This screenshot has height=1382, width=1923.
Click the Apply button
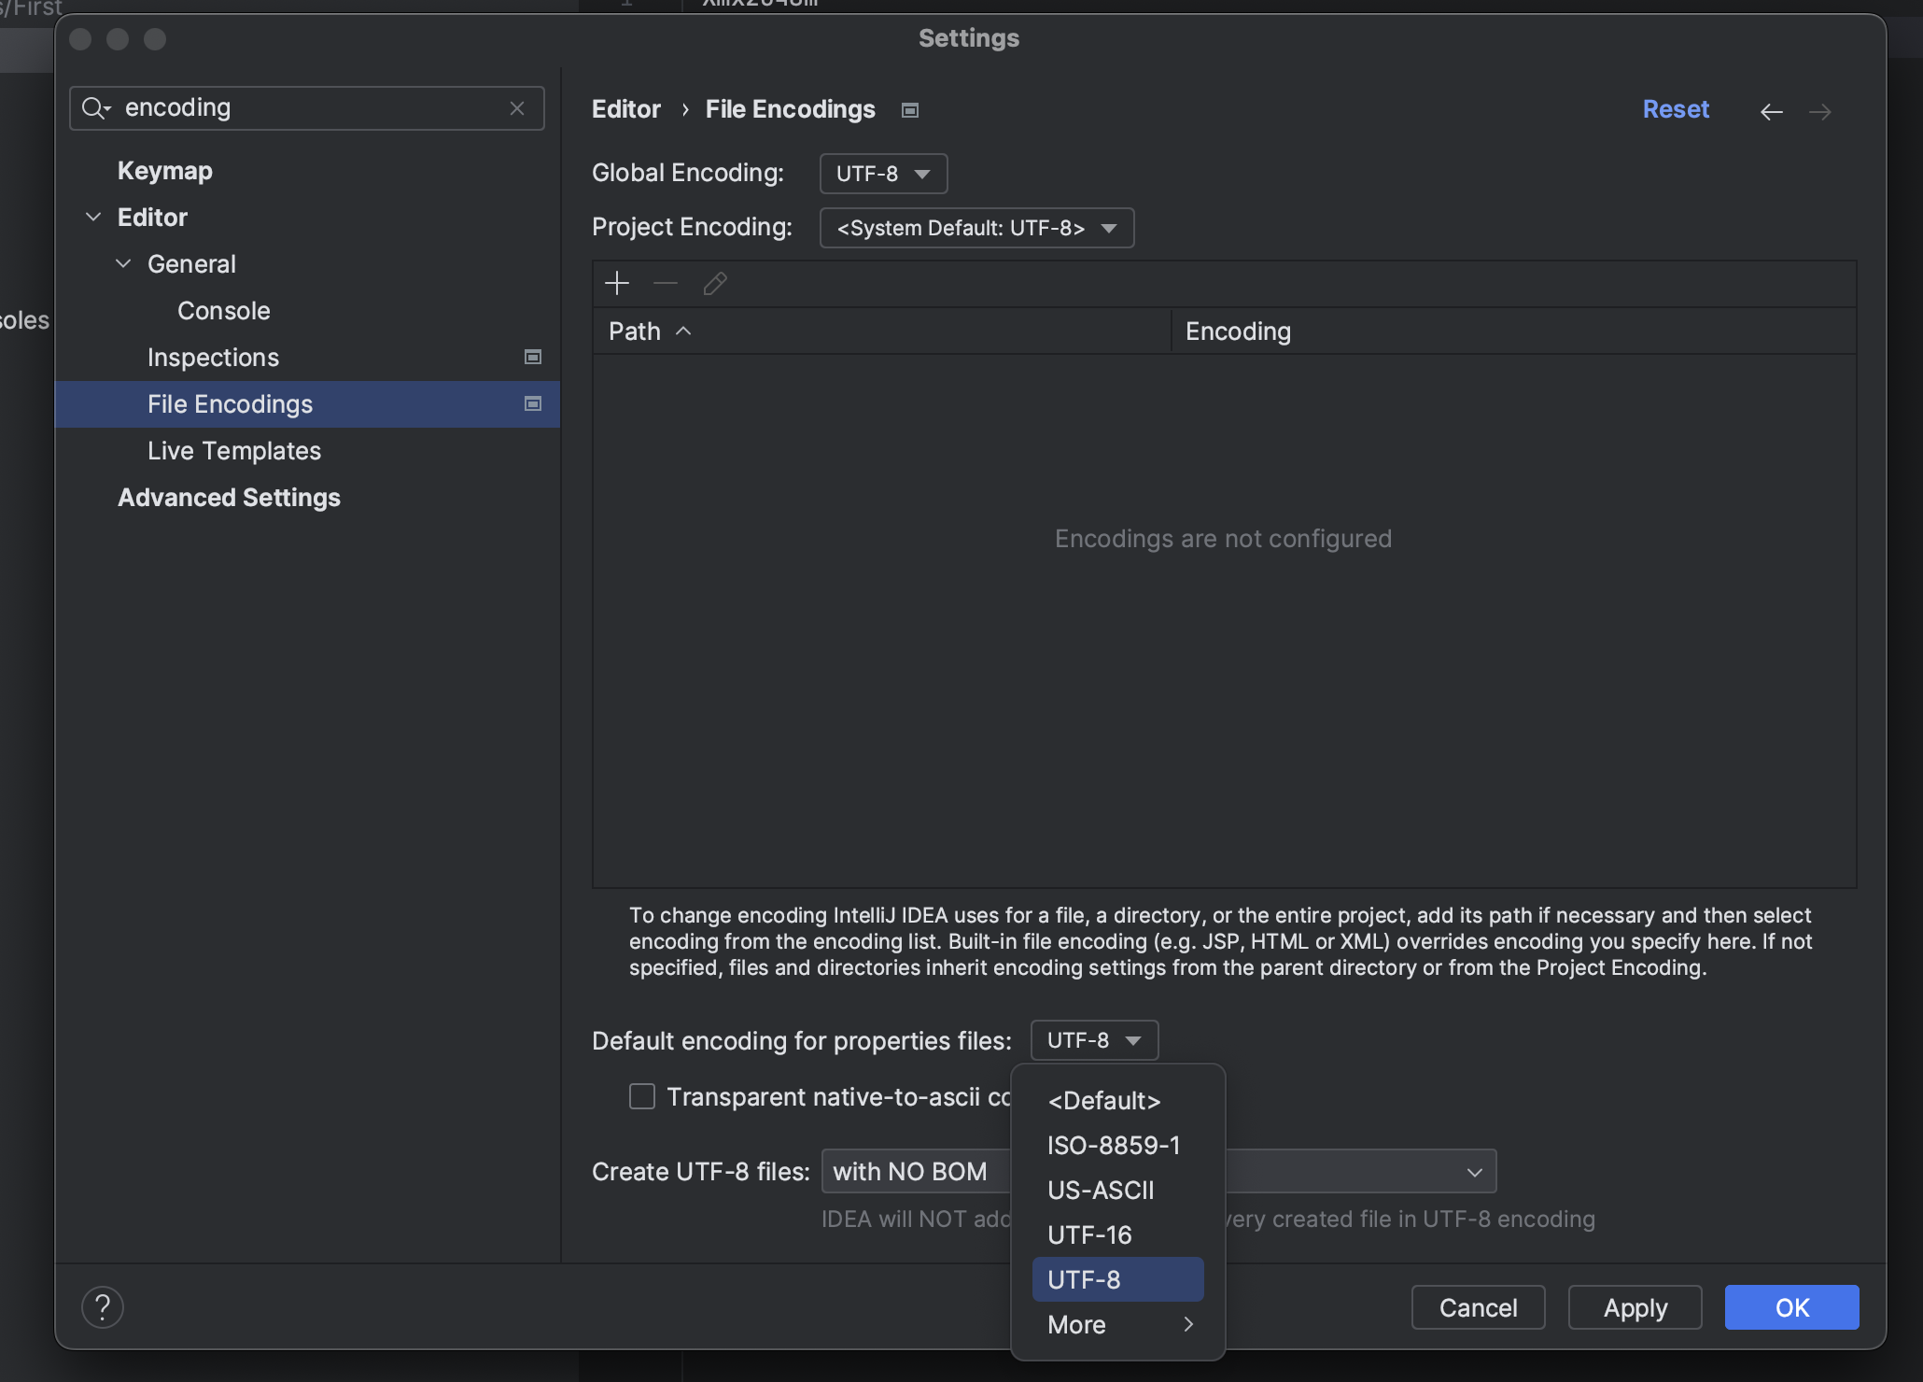click(x=1635, y=1307)
